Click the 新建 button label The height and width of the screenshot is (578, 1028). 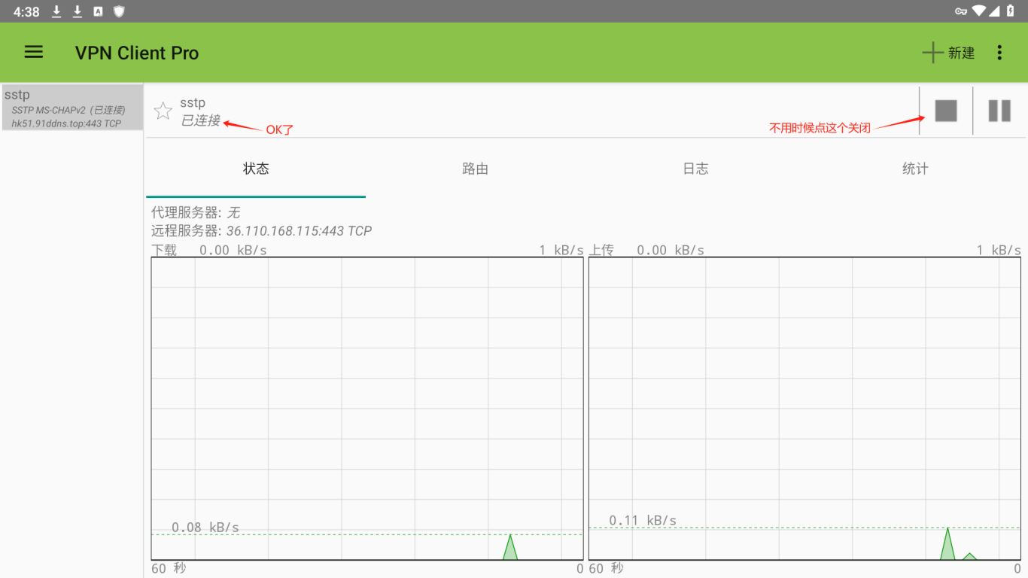coord(961,53)
